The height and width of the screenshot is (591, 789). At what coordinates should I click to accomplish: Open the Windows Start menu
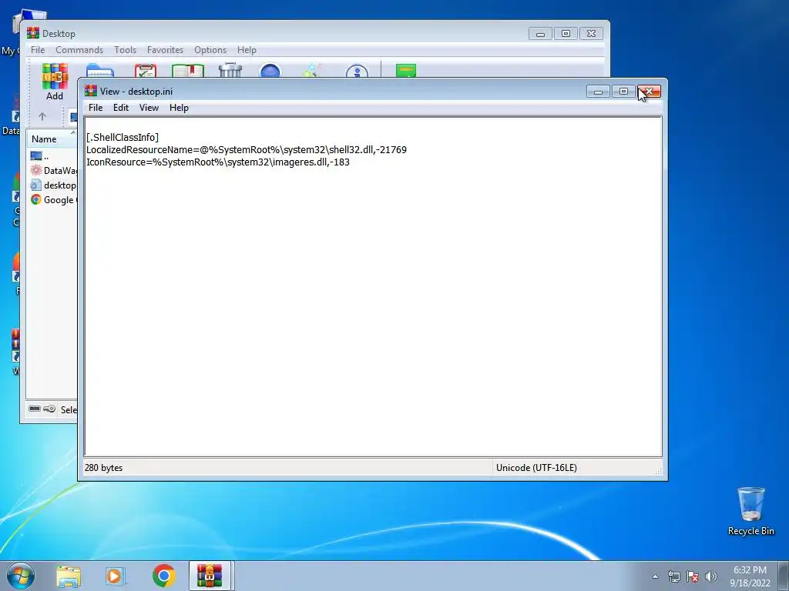coord(21,576)
